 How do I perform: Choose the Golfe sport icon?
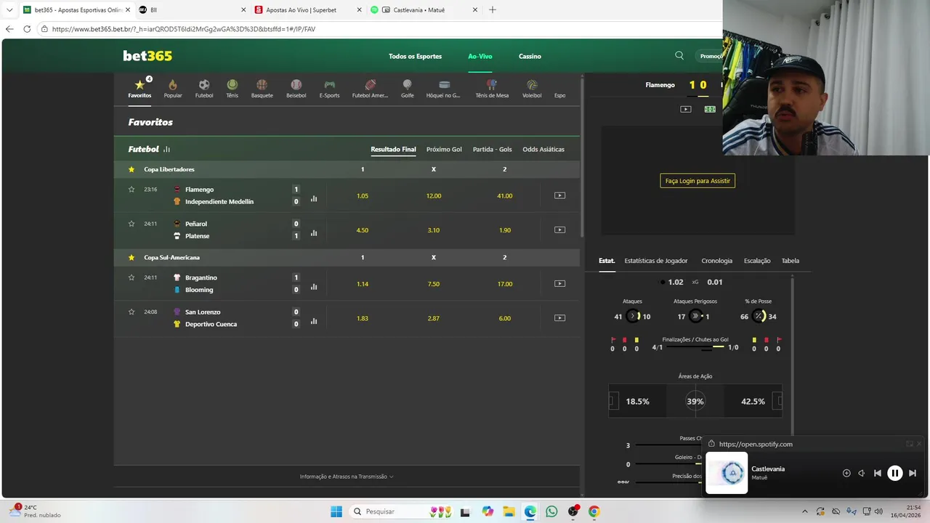pyautogui.click(x=407, y=89)
